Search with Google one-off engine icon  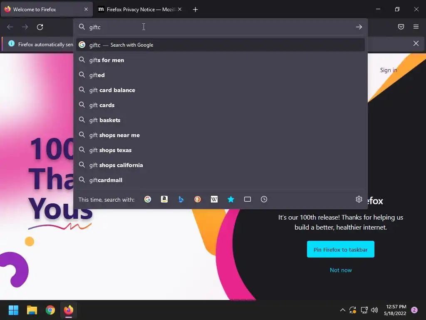[x=148, y=200]
